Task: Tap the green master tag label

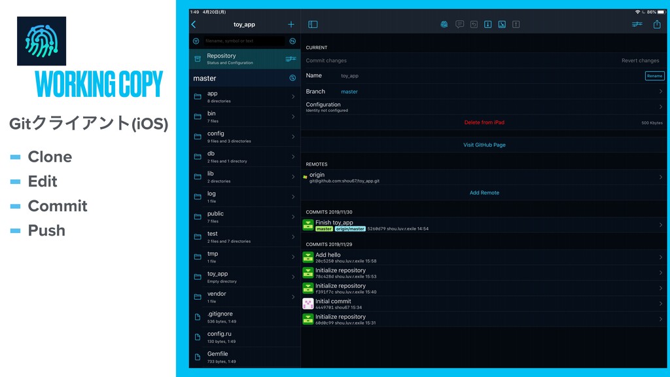Action: tap(324, 228)
